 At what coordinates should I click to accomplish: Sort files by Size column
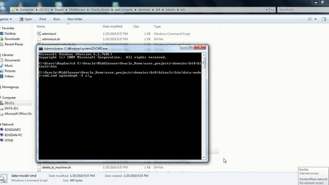136,26
